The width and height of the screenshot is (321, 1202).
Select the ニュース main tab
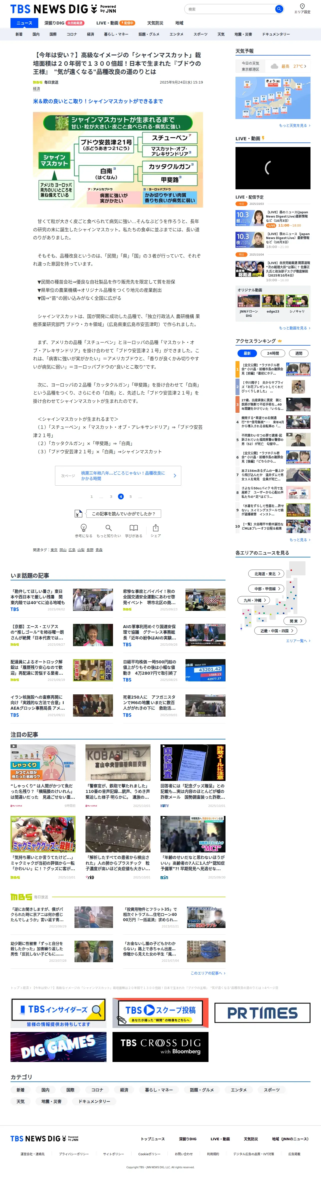coord(24,23)
